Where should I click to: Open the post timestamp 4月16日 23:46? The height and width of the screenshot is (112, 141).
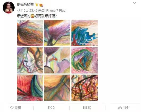pos(27,11)
